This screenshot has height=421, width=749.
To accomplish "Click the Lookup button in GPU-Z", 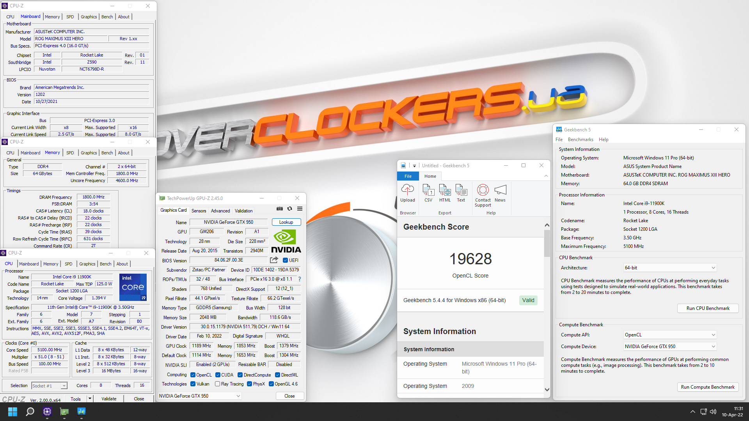I will [x=286, y=222].
